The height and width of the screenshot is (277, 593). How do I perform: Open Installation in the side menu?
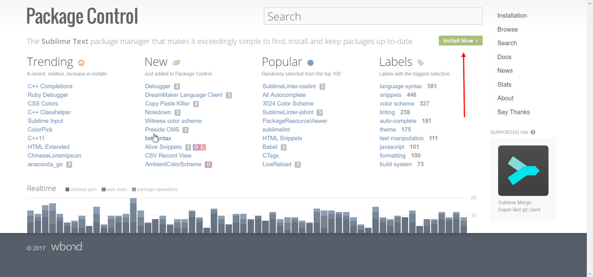tap(512, 15)
